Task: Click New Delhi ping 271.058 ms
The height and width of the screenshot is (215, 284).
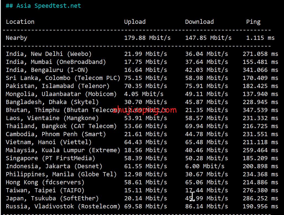Action: click(x=261, y=54)
